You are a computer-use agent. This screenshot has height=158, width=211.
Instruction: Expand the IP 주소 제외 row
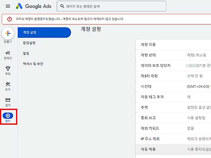coord(173,139)
